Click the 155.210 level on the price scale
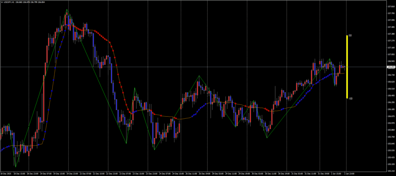396x176 pixels. pyautogui.click(x=390, y=171)
